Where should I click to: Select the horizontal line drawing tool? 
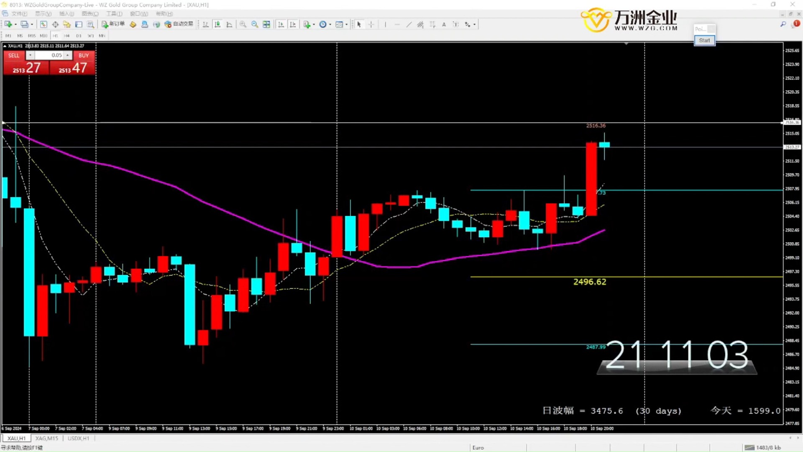click(397, 24)
